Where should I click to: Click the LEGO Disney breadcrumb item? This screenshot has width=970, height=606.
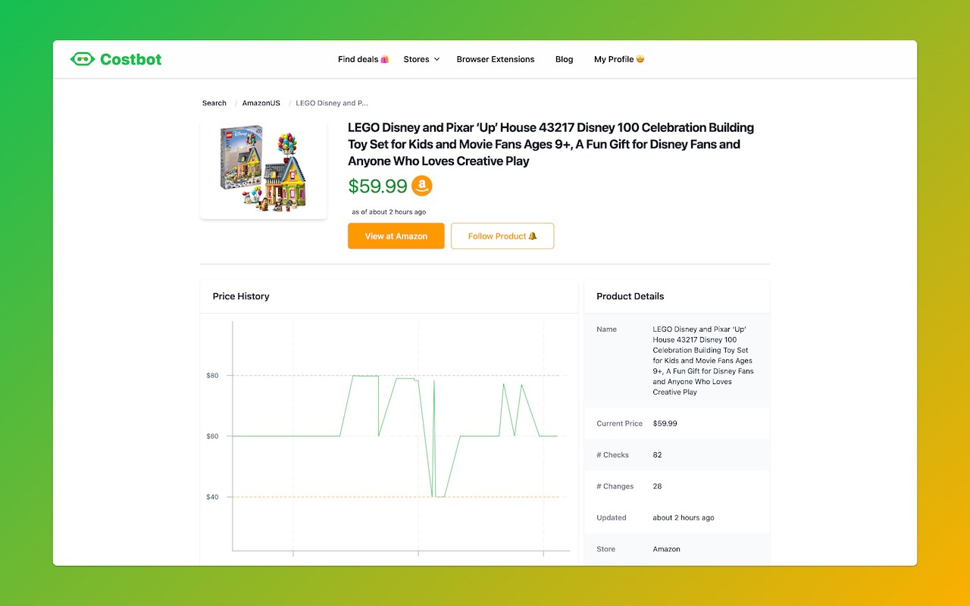pos(332,103)
